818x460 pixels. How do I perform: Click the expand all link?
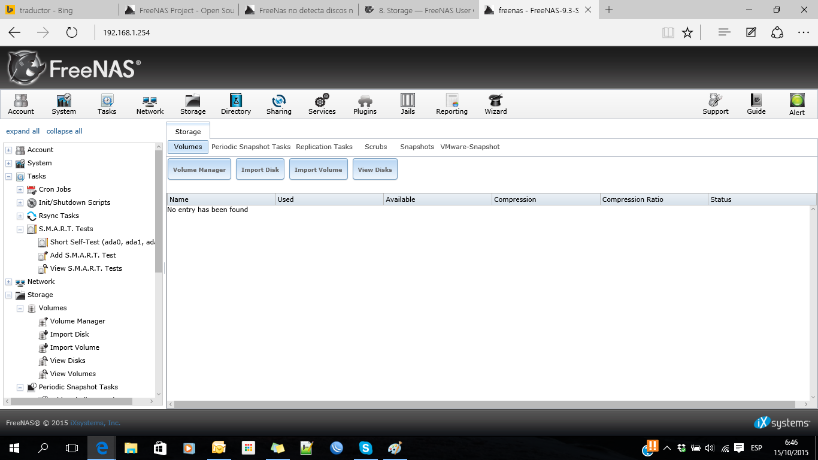[23, 131]
